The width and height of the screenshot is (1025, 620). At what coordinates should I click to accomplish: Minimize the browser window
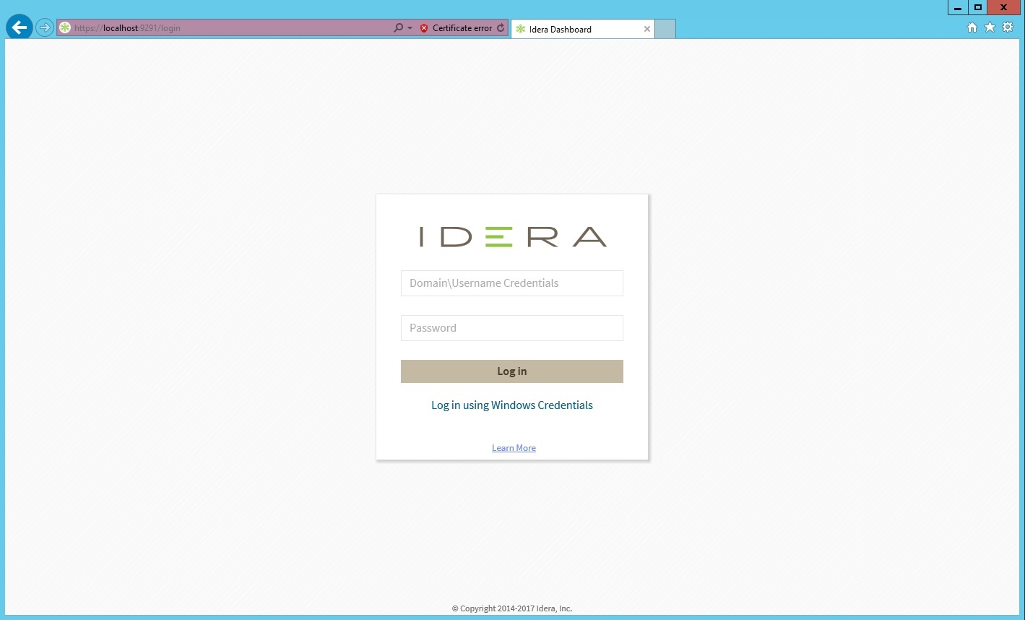958,8
